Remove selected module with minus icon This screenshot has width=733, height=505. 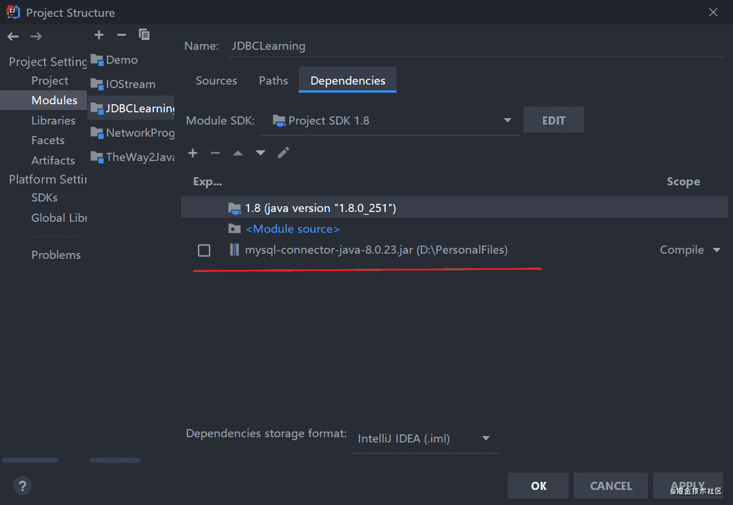coord(121,35)
